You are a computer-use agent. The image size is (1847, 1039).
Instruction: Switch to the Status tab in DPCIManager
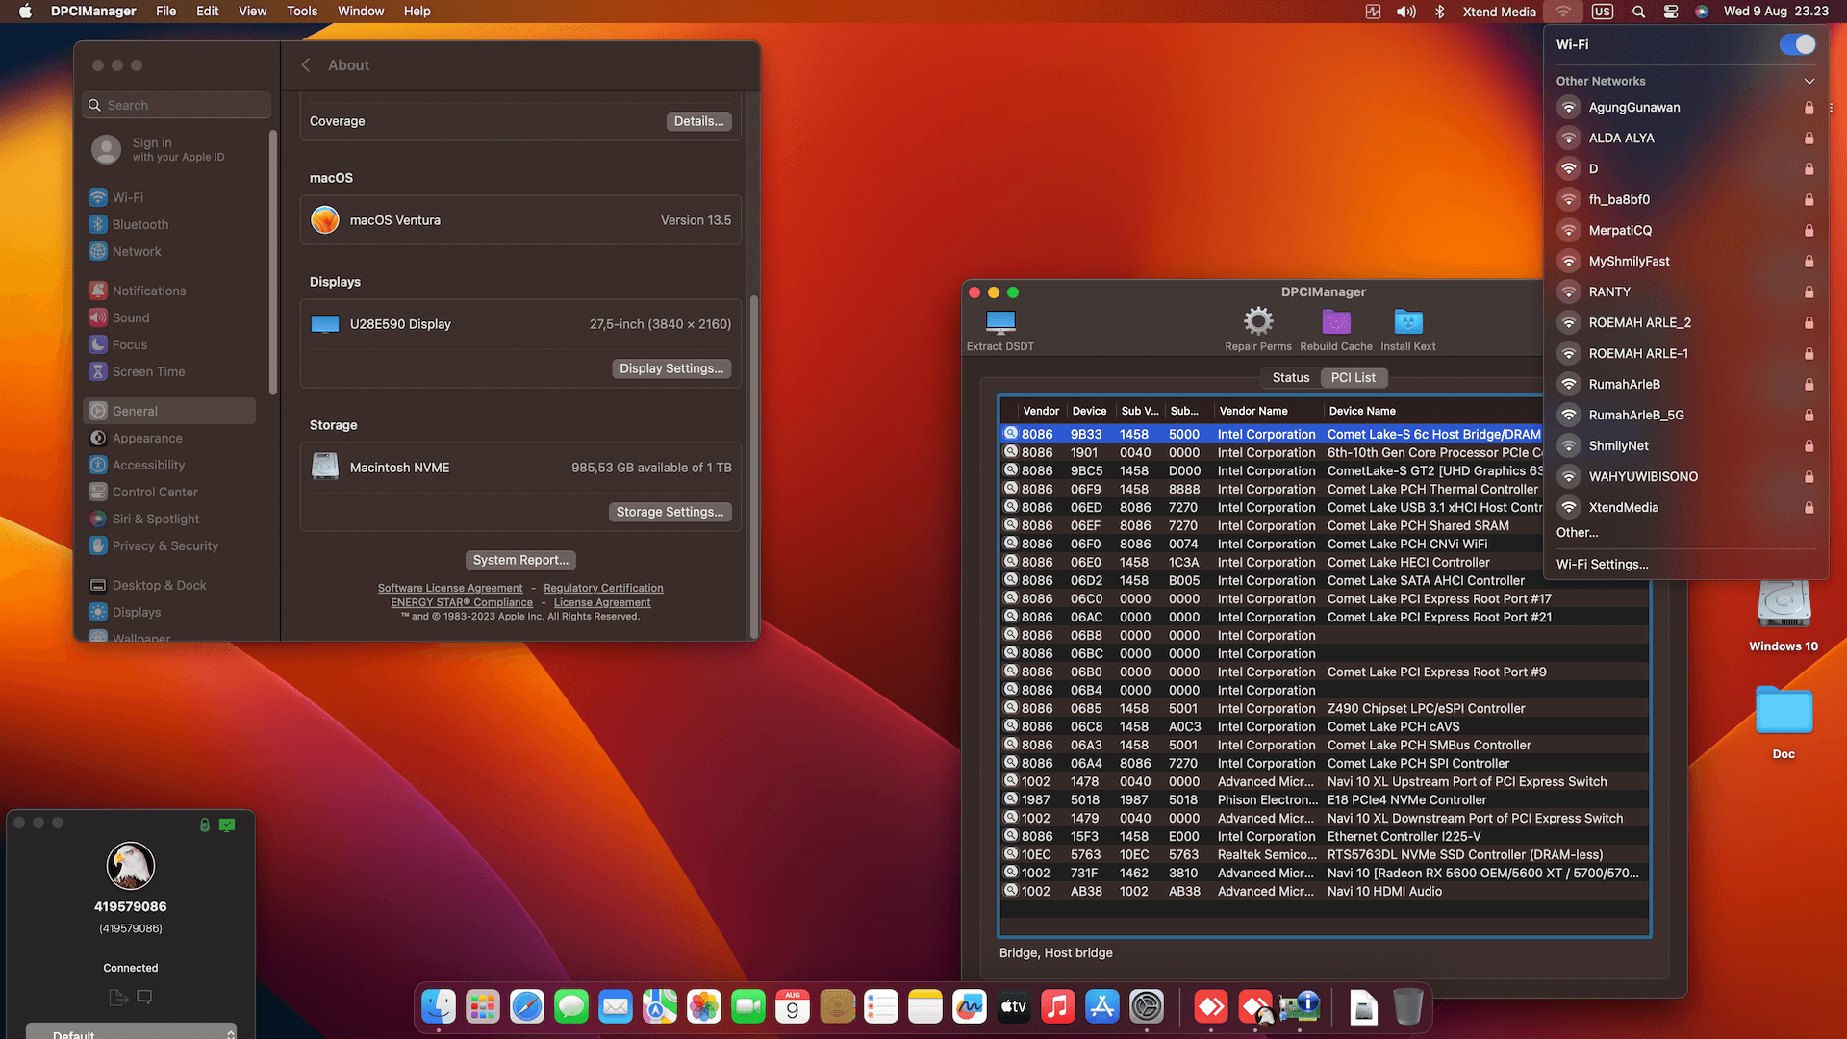[x=1290, y=377]
